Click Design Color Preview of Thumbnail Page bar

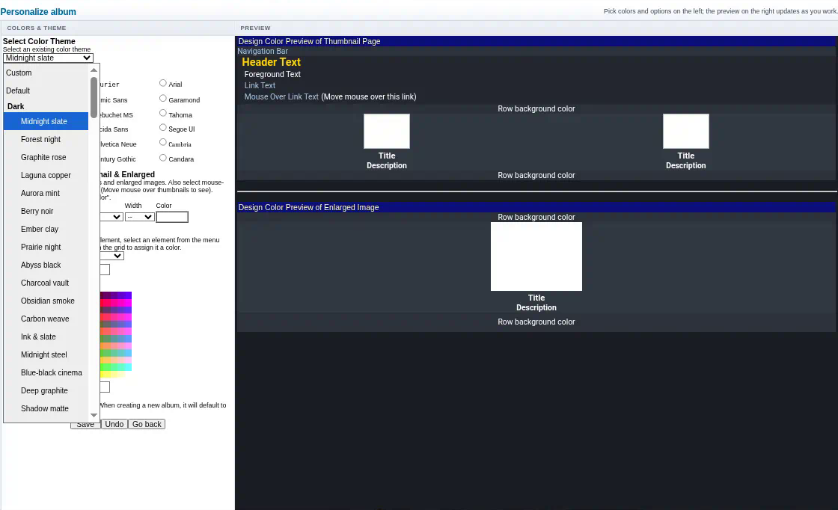[x=536, y=41]
